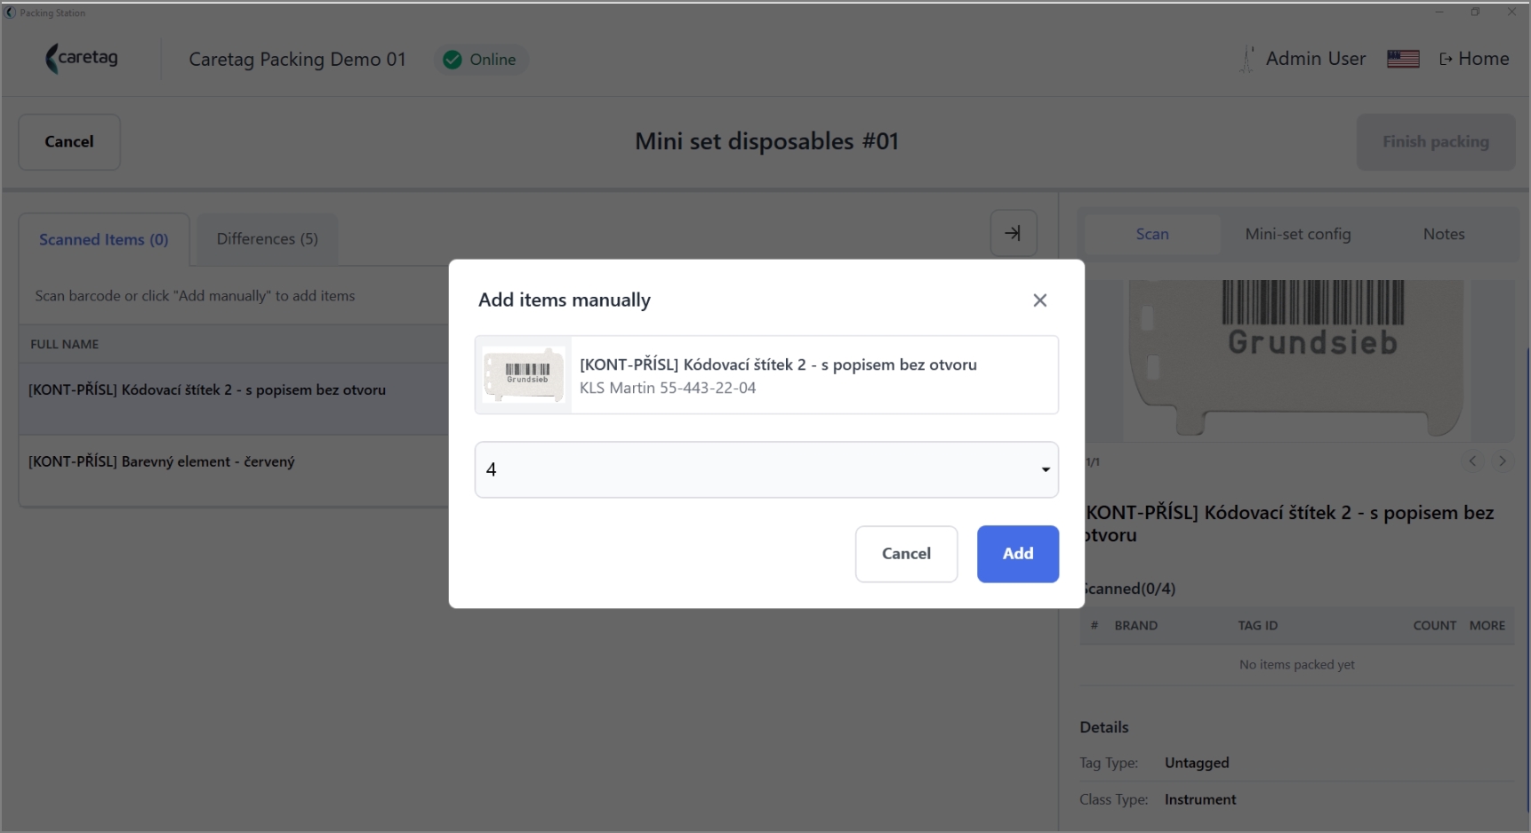
Task: Open the Mini-set config tab
Action: [1297, 234]
